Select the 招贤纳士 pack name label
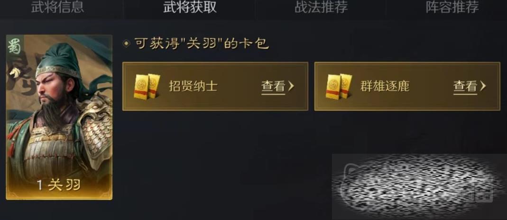 [193, 86]
